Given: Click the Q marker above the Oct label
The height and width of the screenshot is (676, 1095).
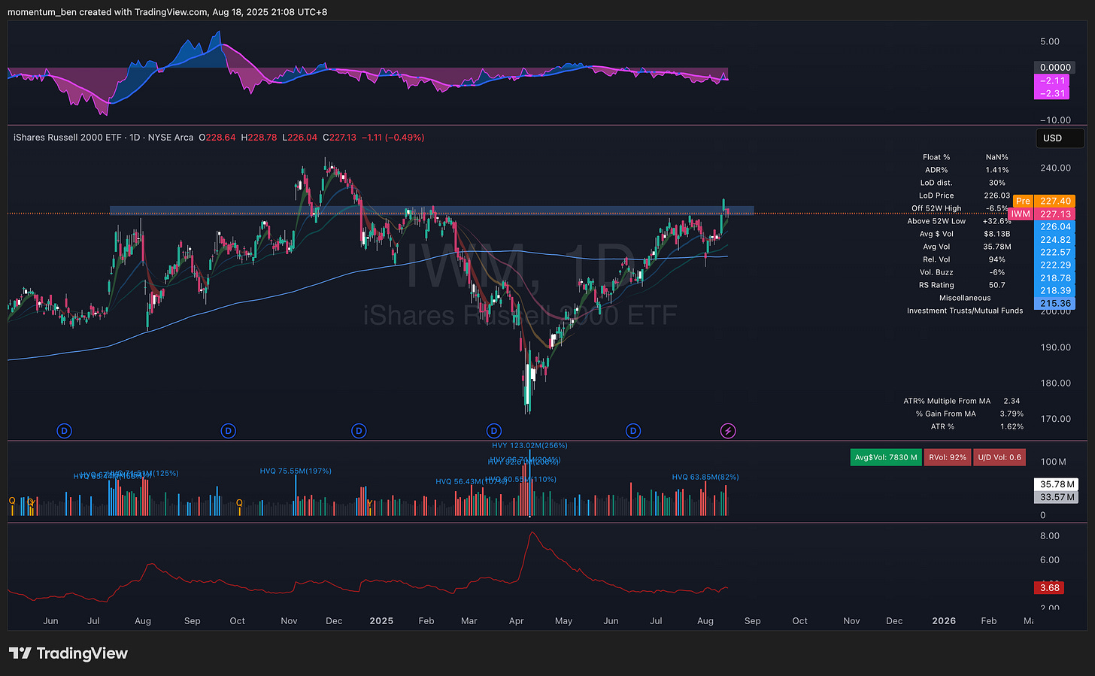Looking at the screenshot, I should click(239, 502).
